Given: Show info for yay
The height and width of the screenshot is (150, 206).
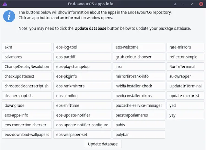Looking at the screenshot, I should coord(185,115).
